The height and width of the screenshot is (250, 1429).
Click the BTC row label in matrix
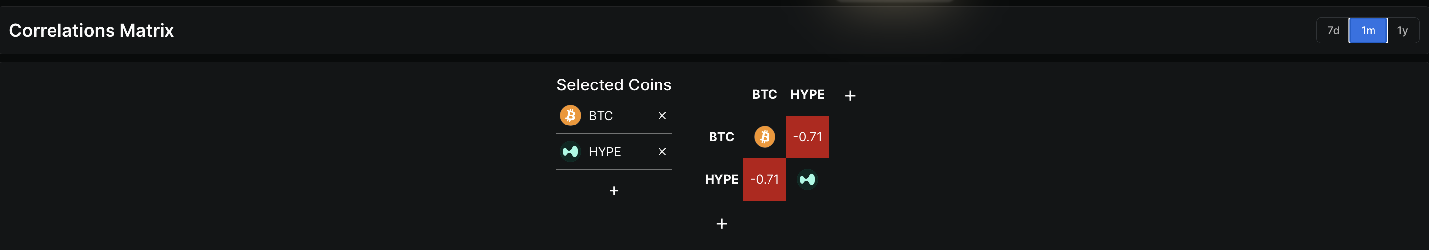coord(721,137)
